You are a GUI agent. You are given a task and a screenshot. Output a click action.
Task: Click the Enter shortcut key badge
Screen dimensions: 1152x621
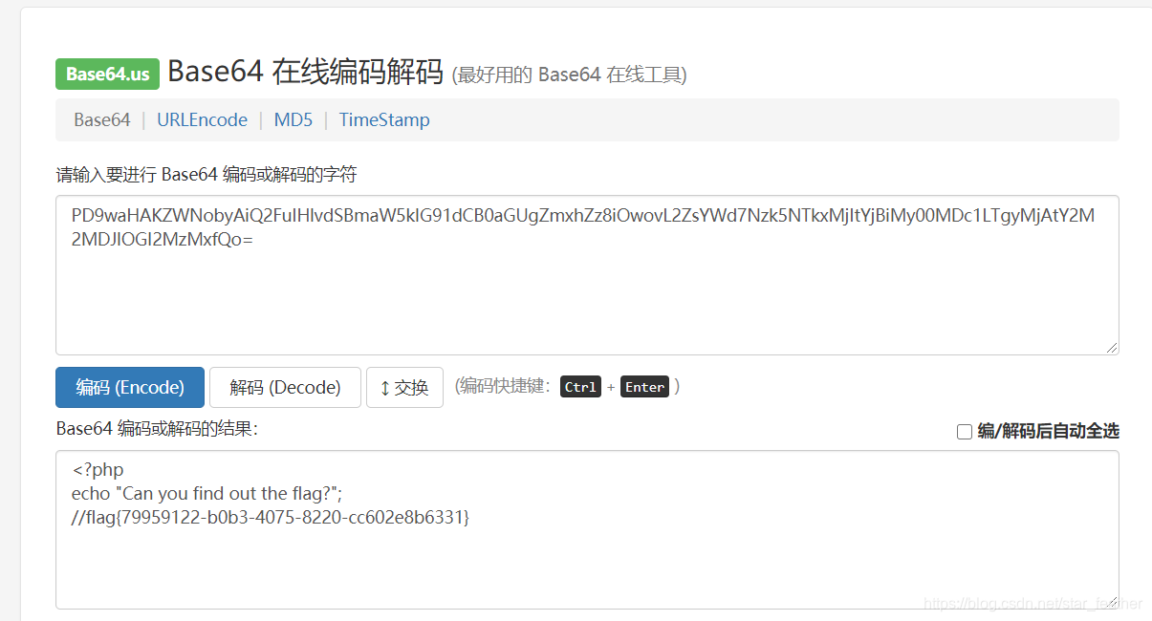coord(644,387)
